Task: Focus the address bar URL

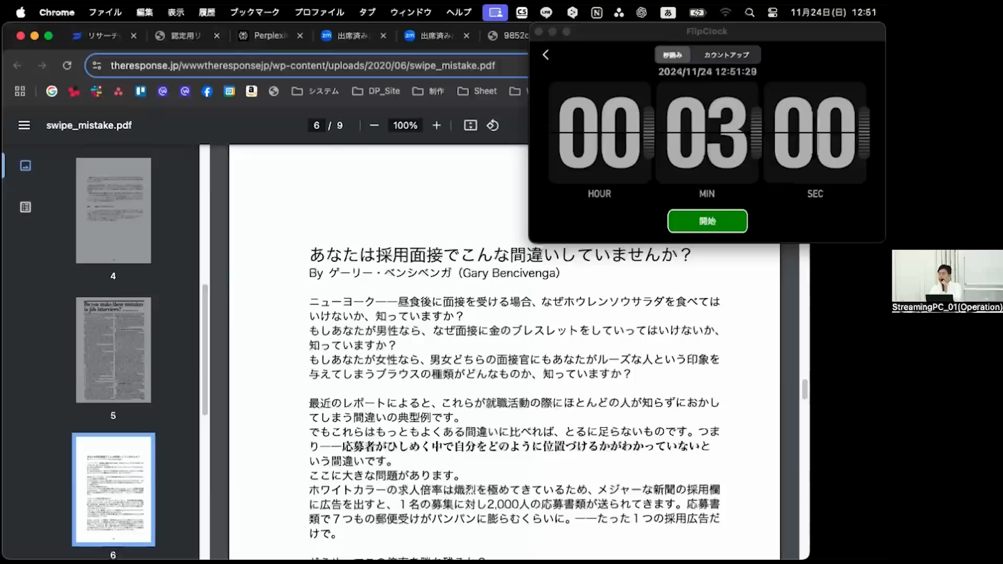Action: 303,65
